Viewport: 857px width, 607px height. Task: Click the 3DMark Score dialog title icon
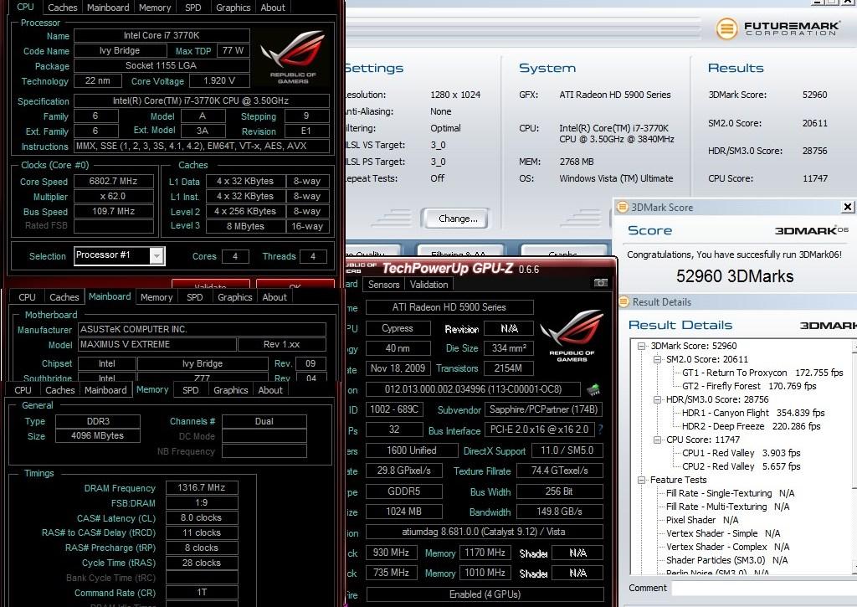[622, 208]
